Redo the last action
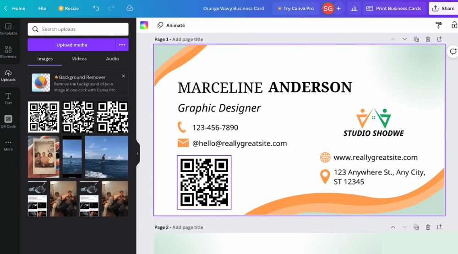This screenshot has height=254, width=458. pos(111,8)
